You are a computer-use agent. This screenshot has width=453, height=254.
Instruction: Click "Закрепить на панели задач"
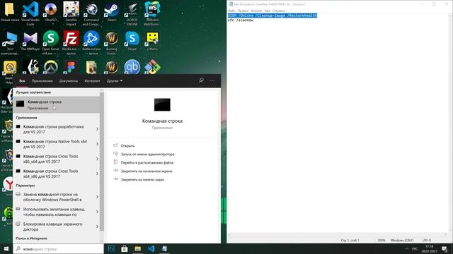pyautogui.click(x=142, y=179)
